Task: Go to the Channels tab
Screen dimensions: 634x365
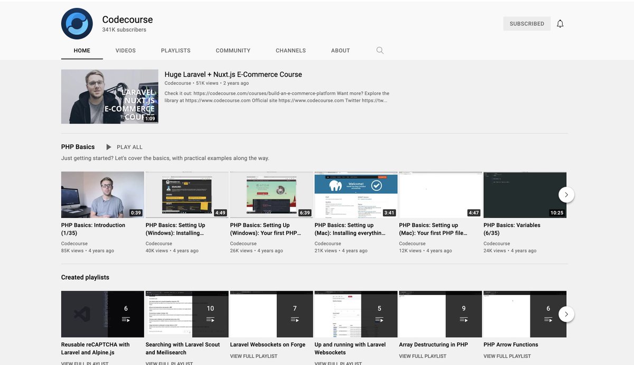Action: tap(291, 51)
